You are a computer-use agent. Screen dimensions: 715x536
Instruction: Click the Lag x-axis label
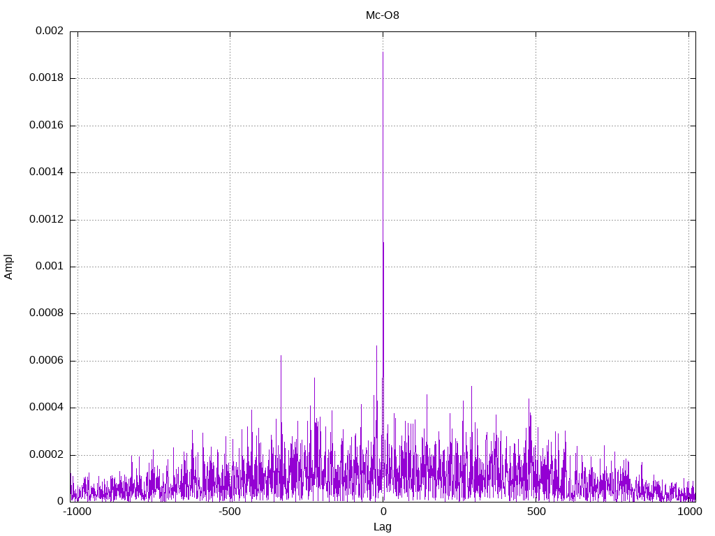[383, 527]
